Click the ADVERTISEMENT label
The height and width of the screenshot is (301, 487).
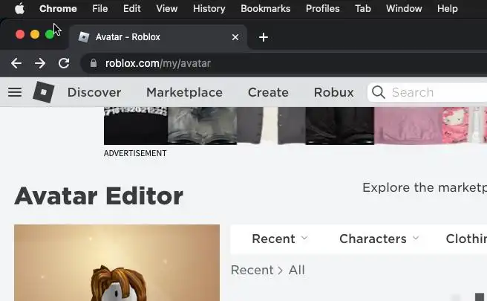click(x=135, y=153)
